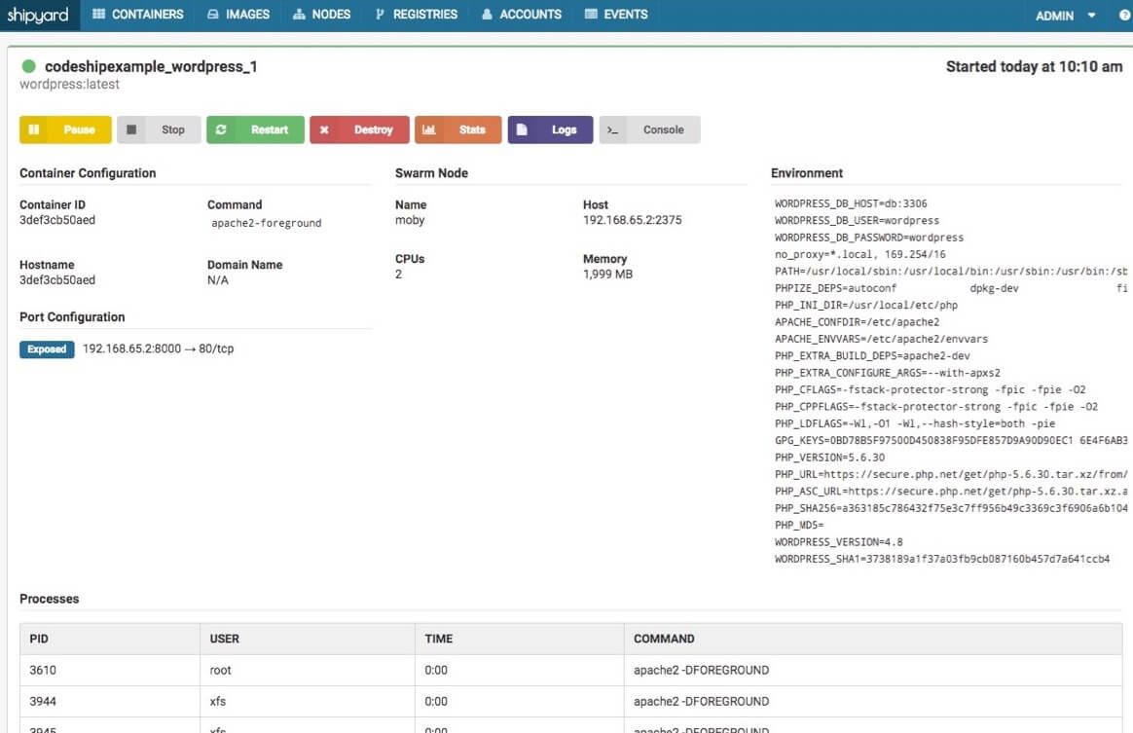
Task: Click the Shipyard logo
Action: [x=38, y=15]
